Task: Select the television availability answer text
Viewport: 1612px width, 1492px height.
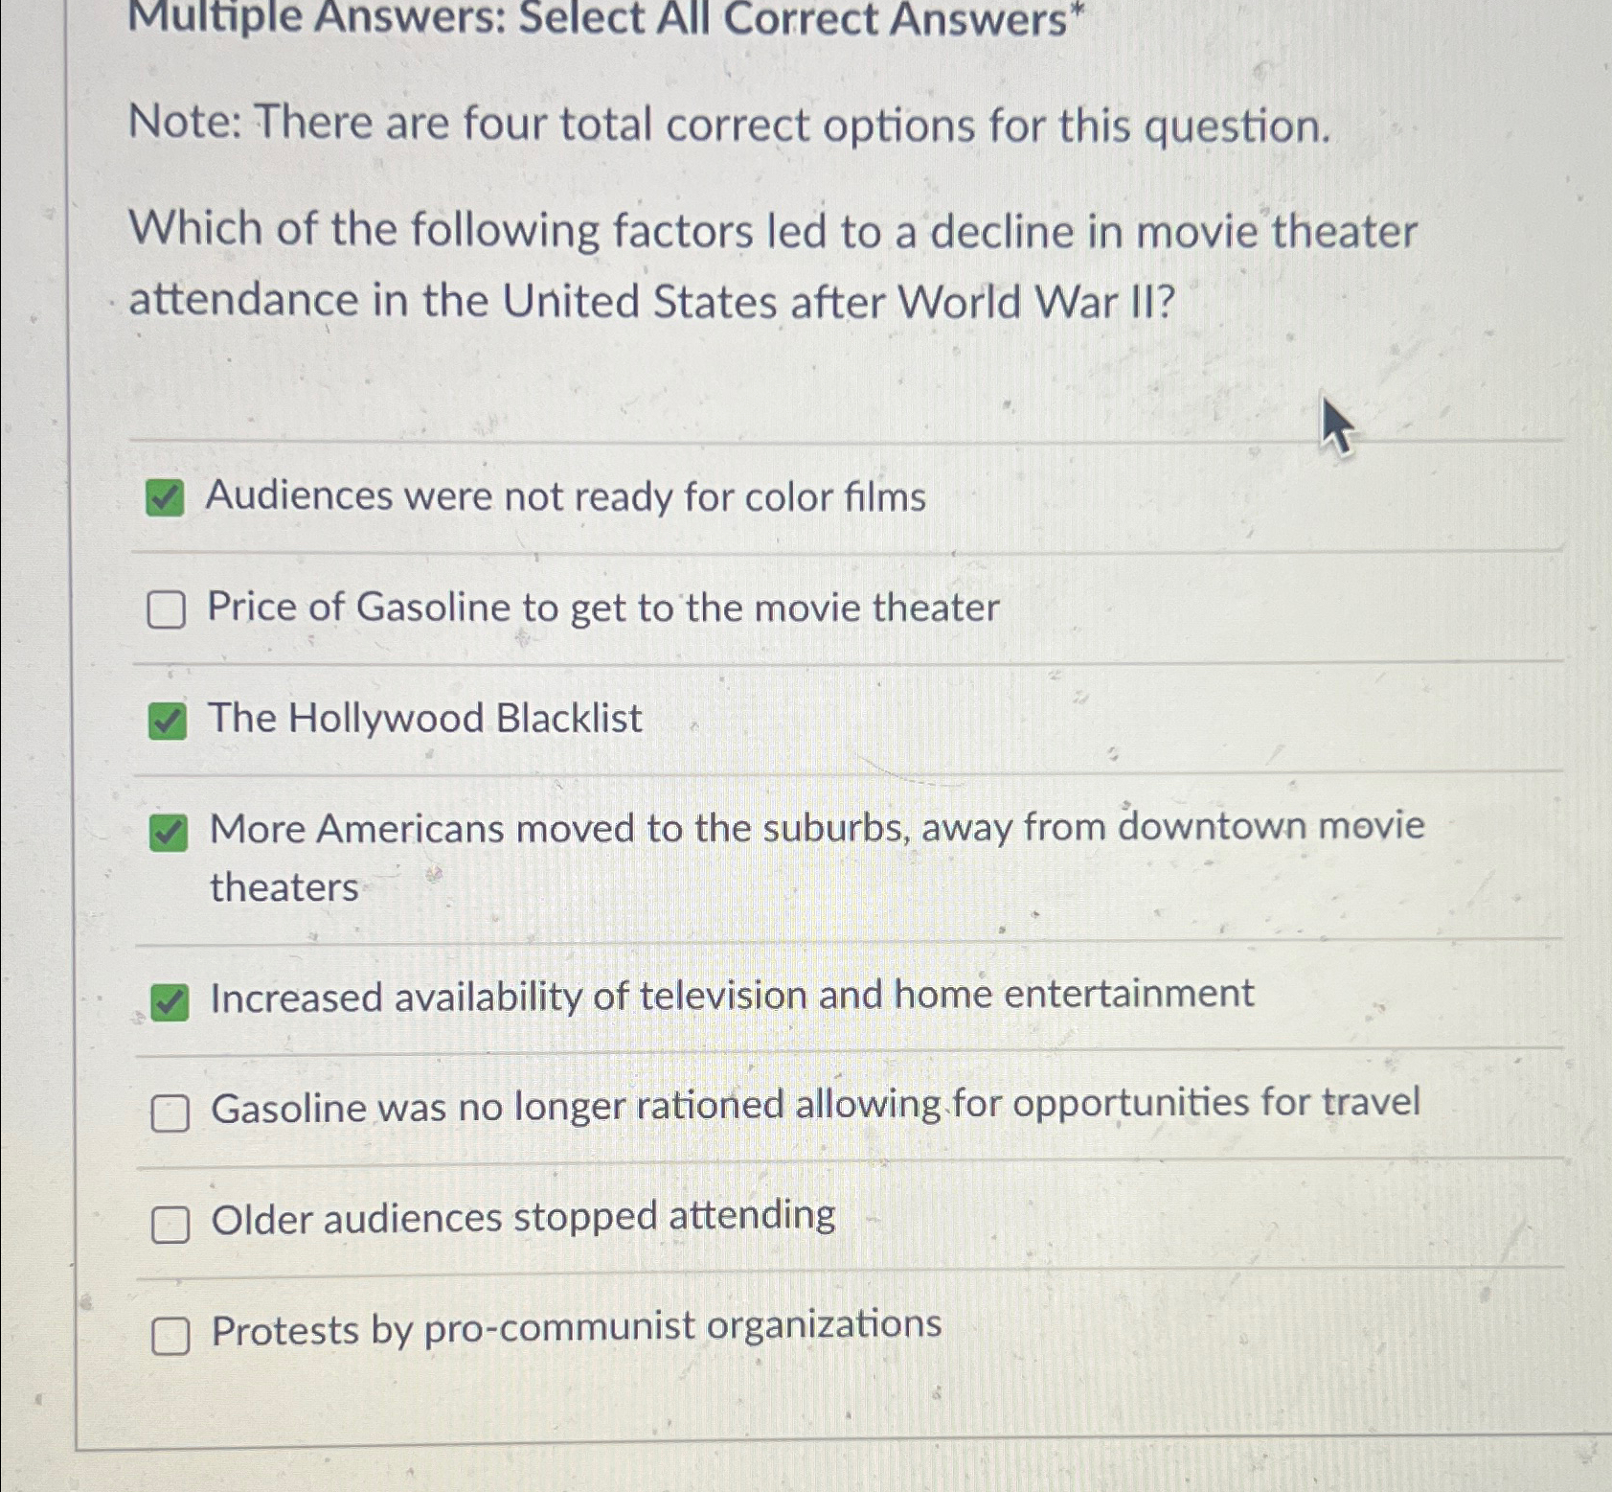Action: (731, 997)
